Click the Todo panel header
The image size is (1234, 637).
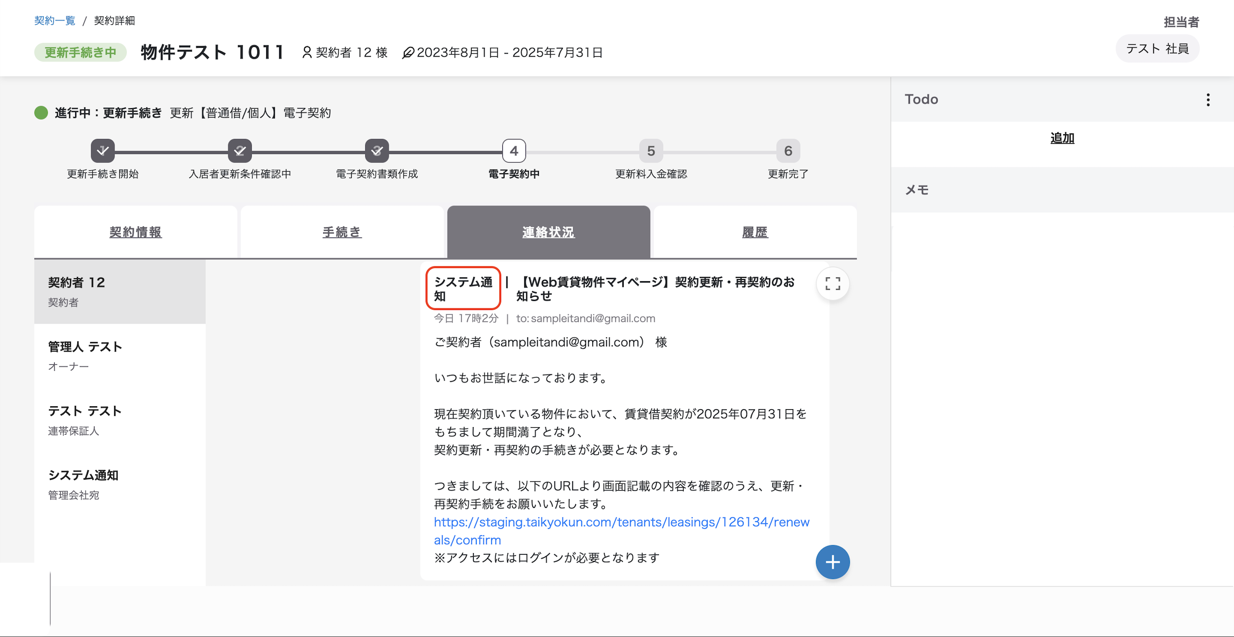[x=1062, y=99]
